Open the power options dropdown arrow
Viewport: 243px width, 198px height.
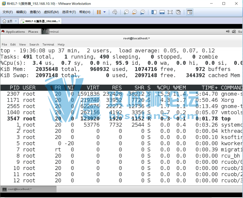tap(105, 12)
